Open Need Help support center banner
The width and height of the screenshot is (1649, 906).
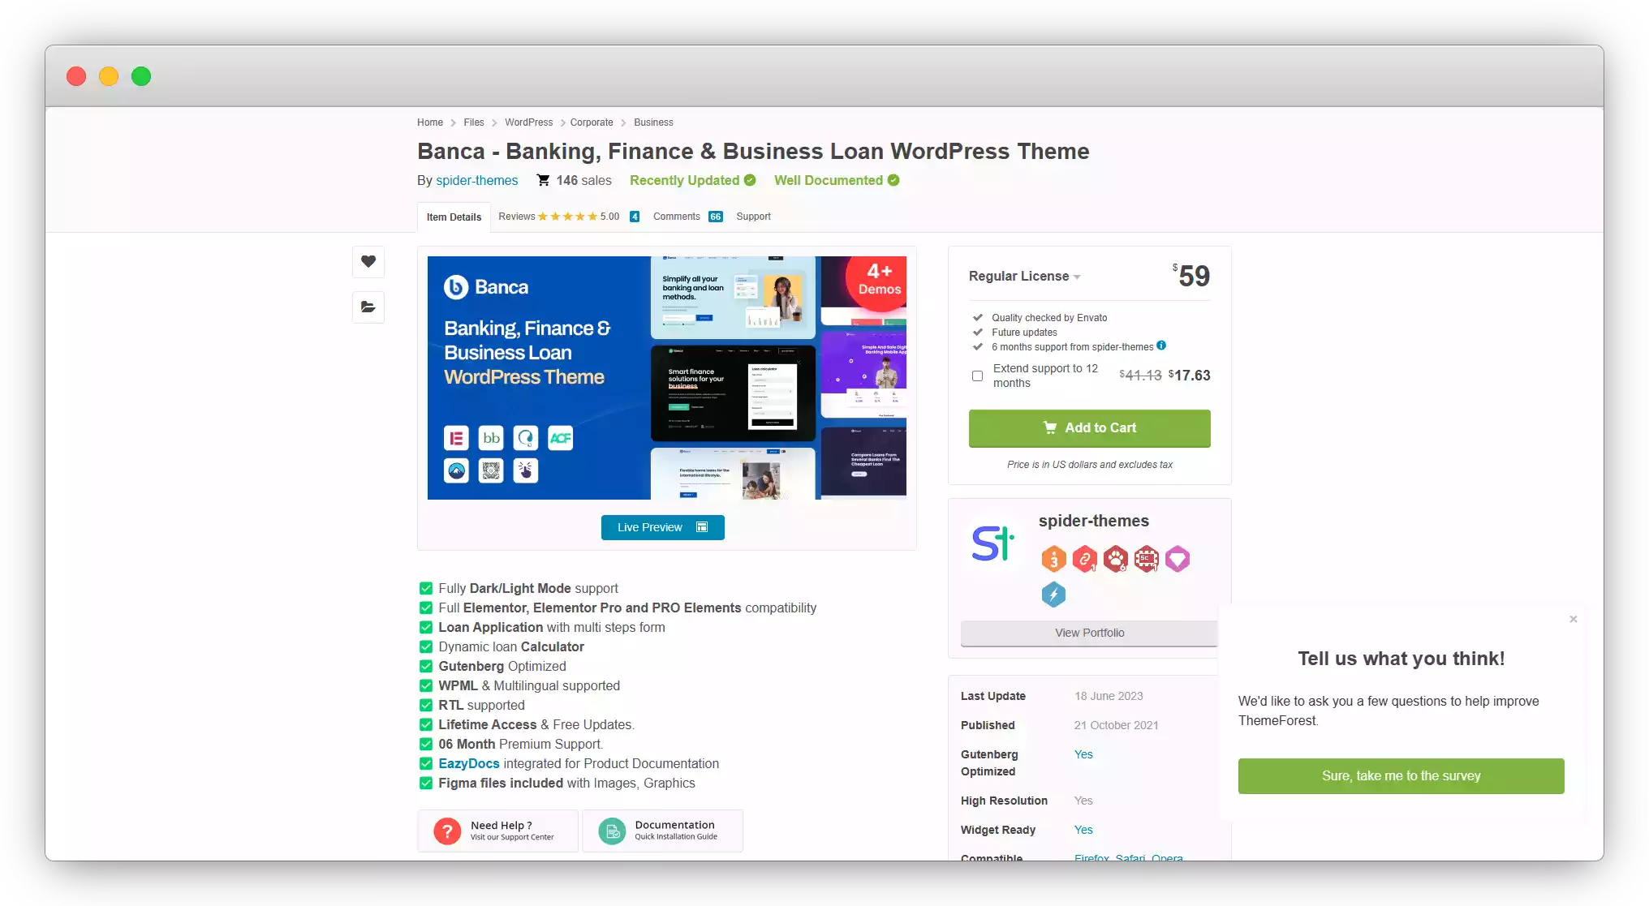[x=497, y=831]
